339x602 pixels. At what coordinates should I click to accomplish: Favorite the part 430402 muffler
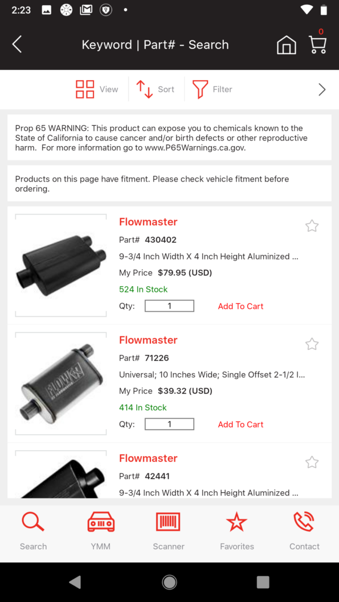[x=312, y=225]
